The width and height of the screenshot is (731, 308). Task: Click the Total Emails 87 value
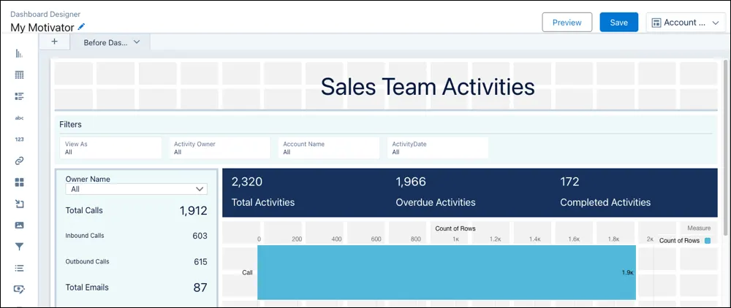(200, 288)
